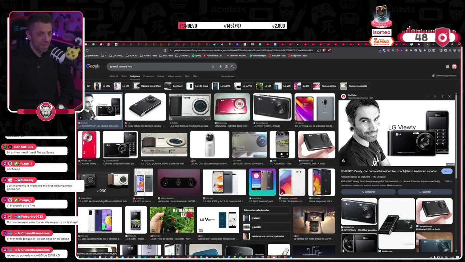This screenshot has height=262, width=465.
Task: Submit search with the magnifier icon
Action: [x=232, y=67]
